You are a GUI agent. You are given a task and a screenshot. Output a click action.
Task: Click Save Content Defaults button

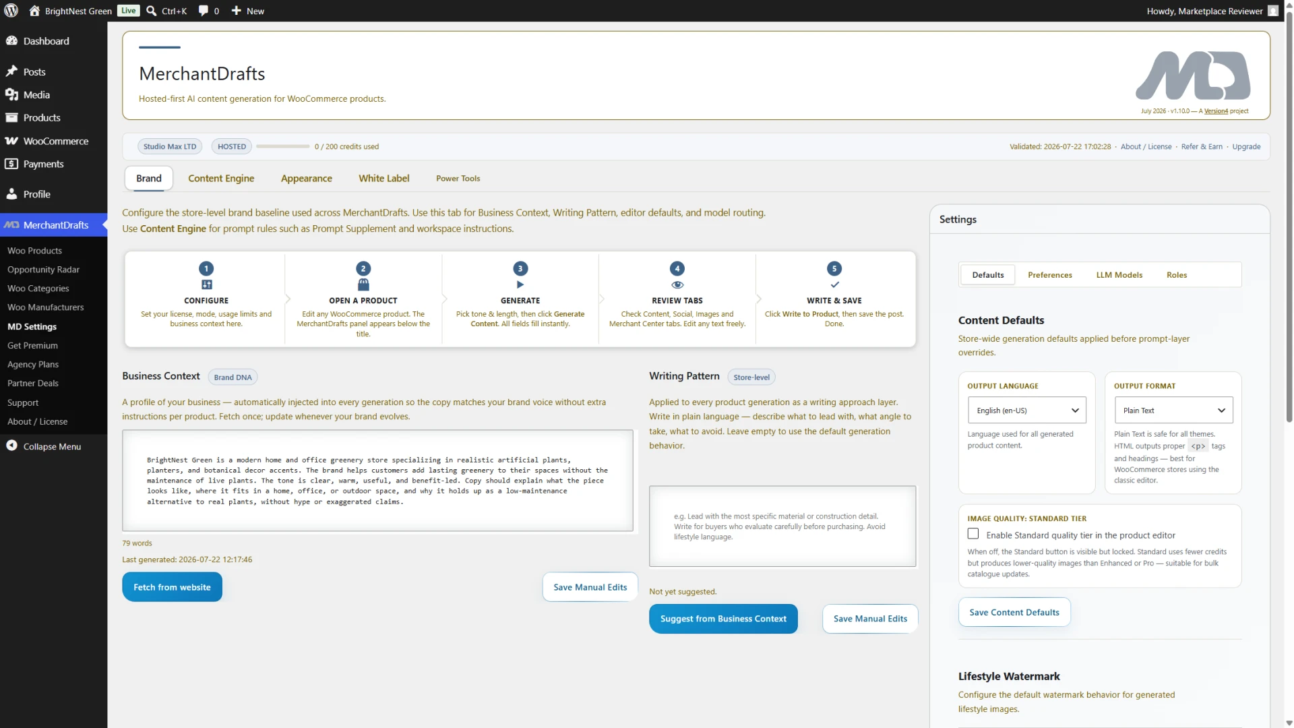tap(1014, 612)
